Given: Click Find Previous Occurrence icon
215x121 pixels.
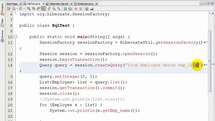Looking at the screenshot, I should pyautogui.click(x=34, y=9).
